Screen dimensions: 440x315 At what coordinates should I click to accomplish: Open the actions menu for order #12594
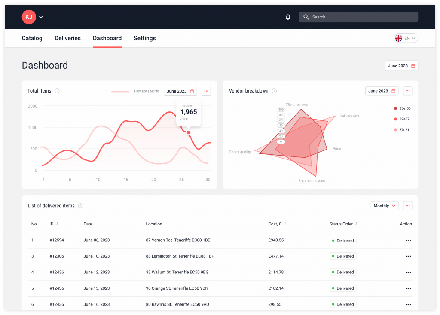point(408,240)
